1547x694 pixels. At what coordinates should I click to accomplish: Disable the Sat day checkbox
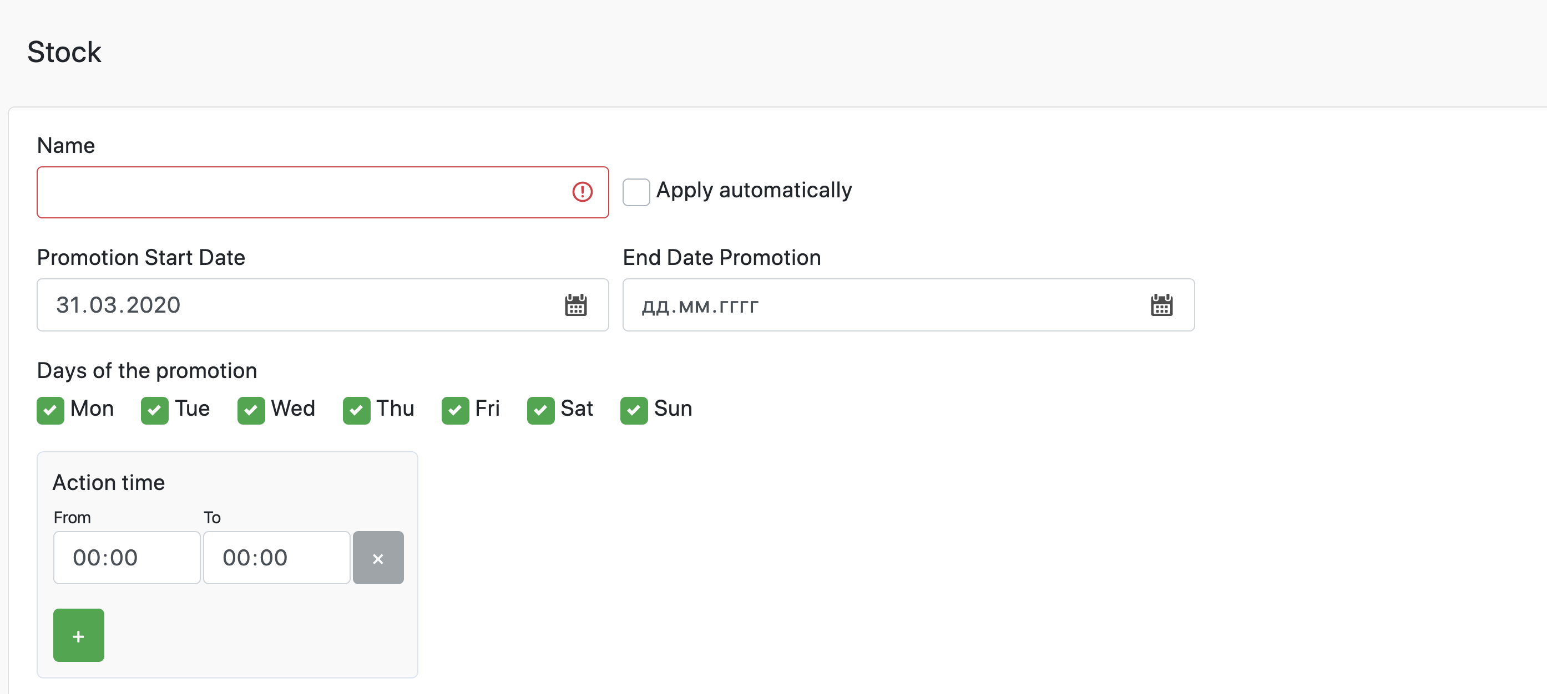coord(540,410)
